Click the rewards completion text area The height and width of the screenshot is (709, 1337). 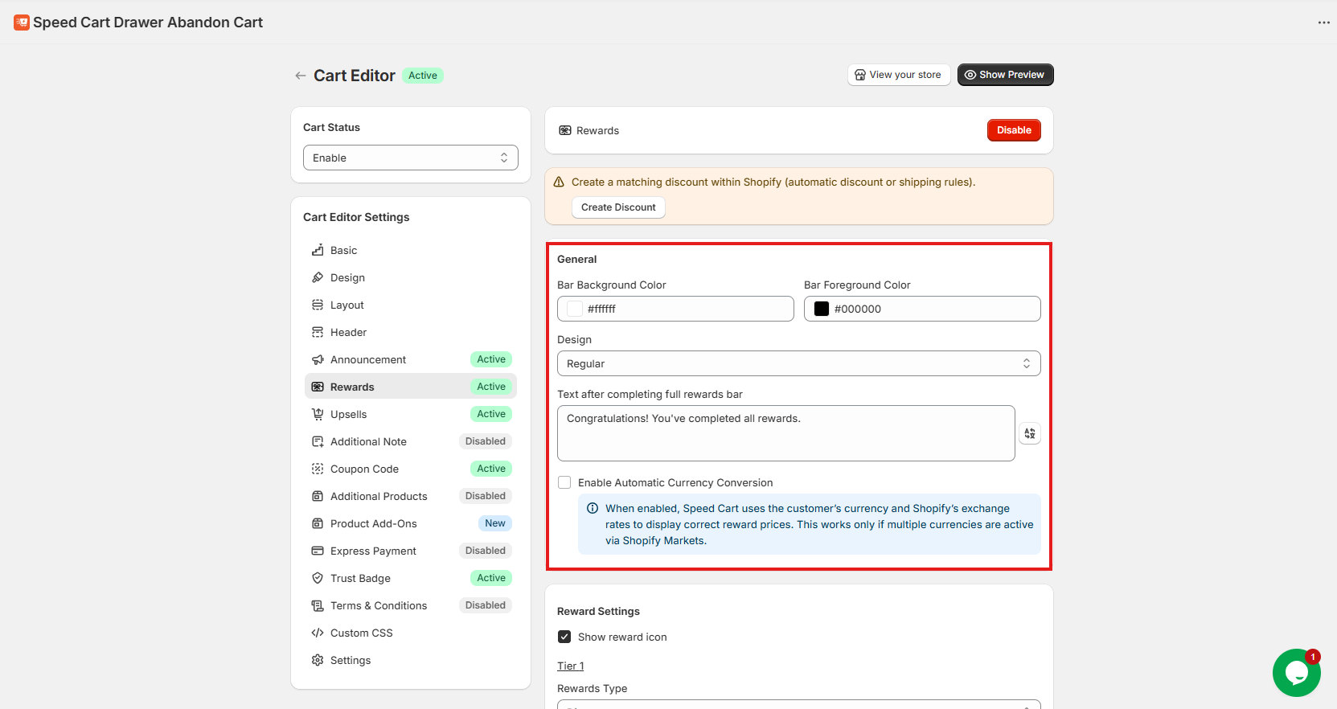[x=785, y=433]
